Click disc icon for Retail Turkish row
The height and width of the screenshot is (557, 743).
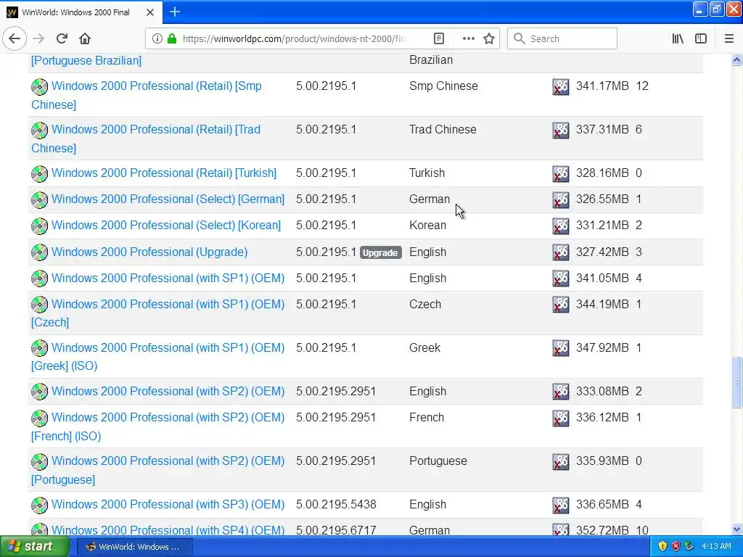(39, 174)
